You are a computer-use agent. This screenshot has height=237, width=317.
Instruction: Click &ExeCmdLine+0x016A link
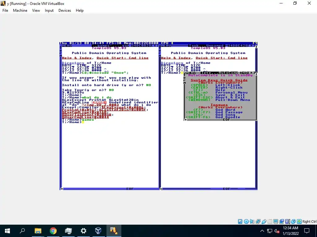tap(84, 112)
